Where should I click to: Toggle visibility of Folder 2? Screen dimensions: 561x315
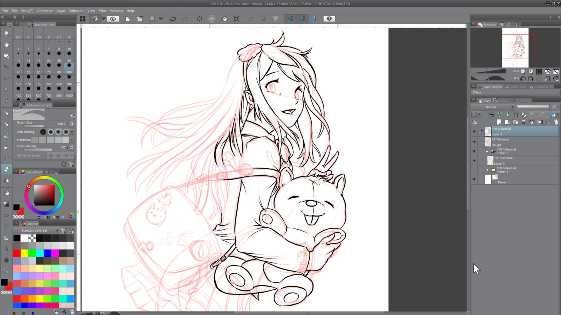[x=474, y=151]
